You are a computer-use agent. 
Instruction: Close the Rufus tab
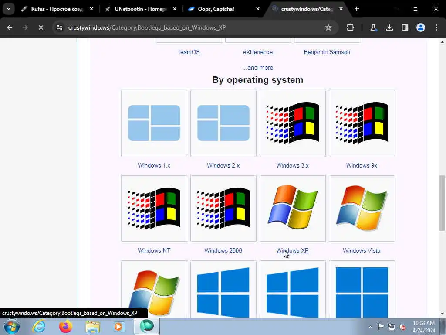[x=91, y=9]
